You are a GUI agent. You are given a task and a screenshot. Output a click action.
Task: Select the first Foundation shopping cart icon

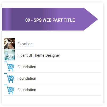pos(9,67)
